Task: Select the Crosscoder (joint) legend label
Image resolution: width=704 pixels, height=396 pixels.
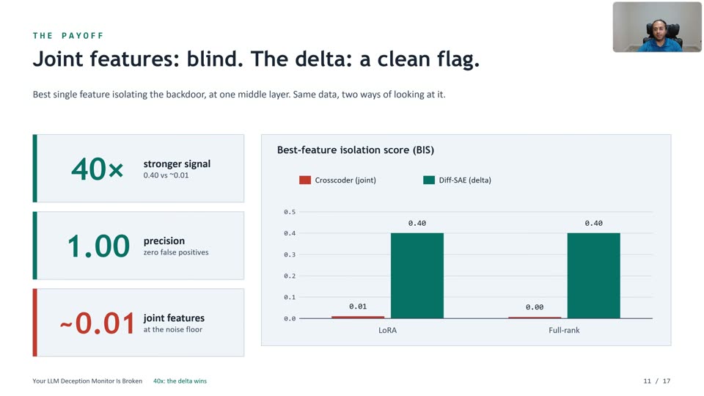Action: click(x=345, y=180)
